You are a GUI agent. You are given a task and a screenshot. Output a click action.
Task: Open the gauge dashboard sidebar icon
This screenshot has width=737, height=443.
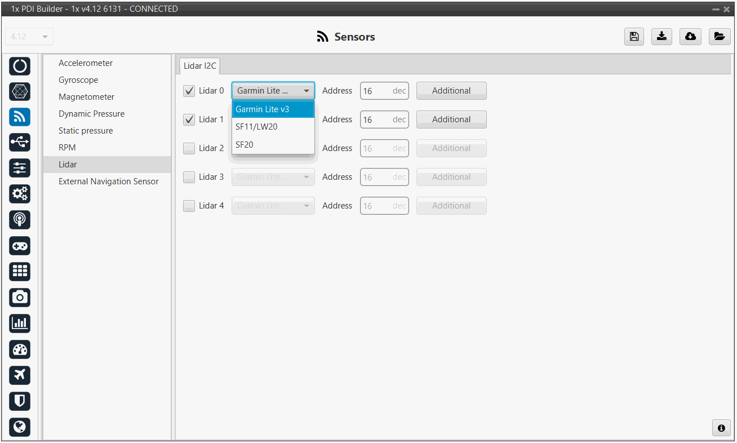(20, 349)
